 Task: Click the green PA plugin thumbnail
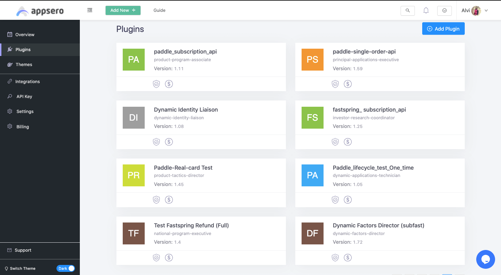[134, 59]
